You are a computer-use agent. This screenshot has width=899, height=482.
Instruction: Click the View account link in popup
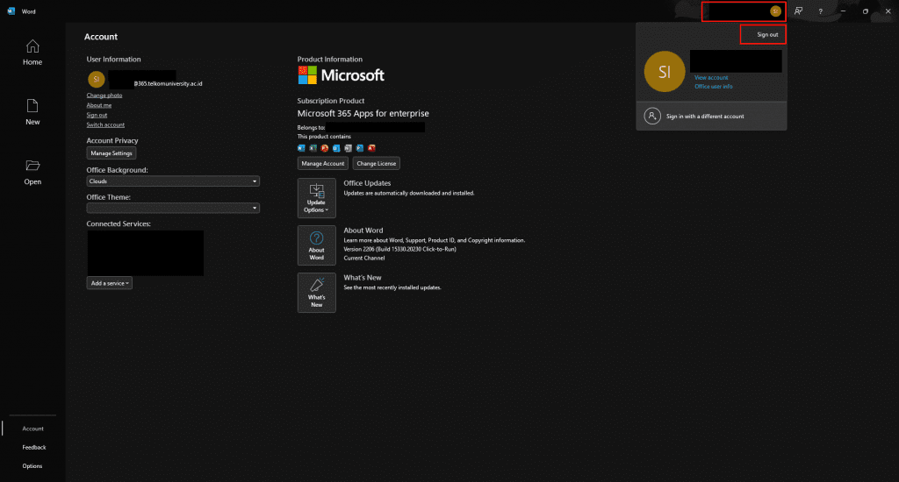pos(711,78)
